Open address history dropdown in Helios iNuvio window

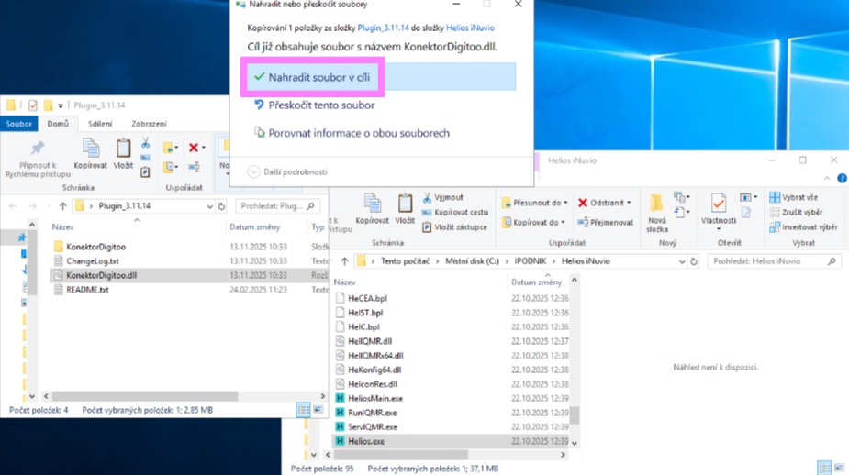682,261
